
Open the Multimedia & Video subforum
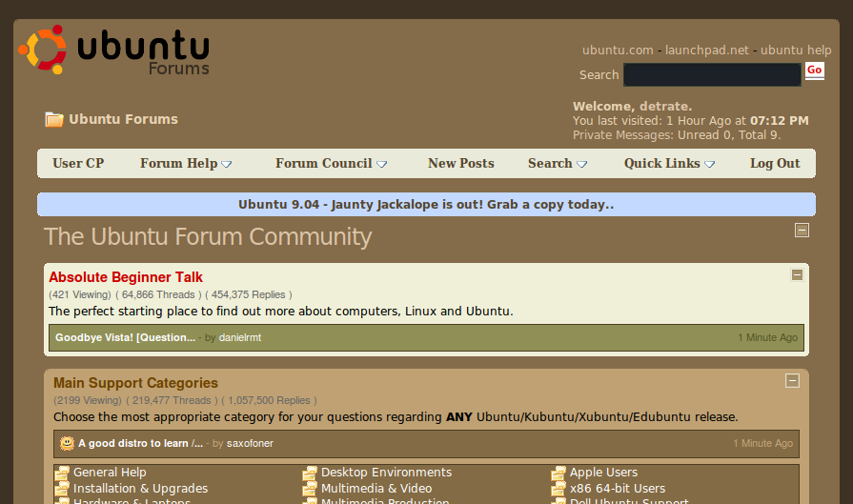[x=376, y=488]
